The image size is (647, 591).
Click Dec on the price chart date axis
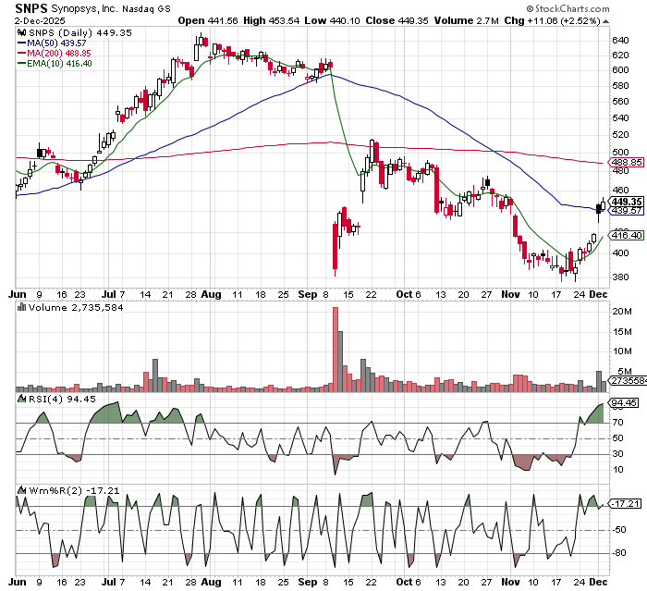coord(598,294)
